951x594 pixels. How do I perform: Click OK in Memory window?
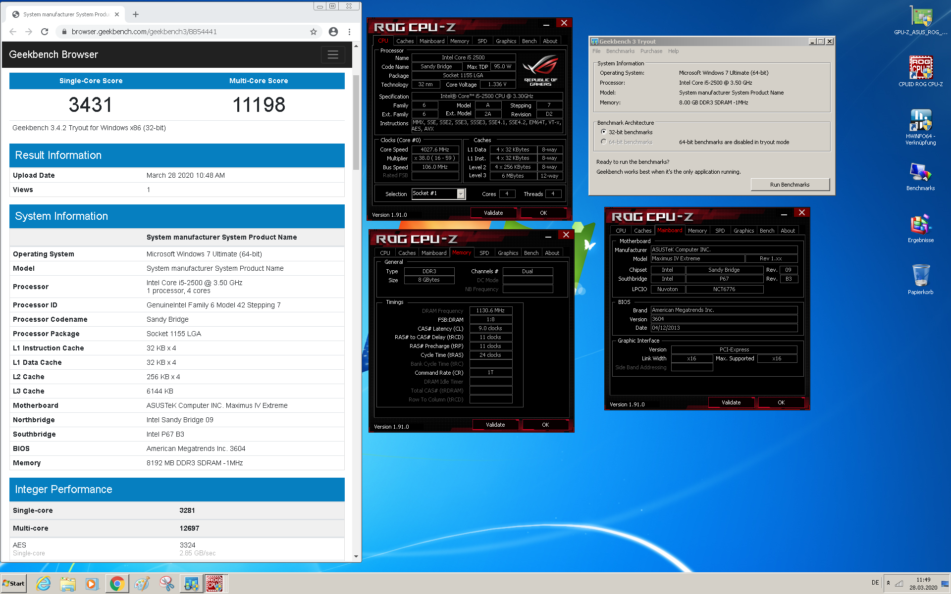click(545, 425)
